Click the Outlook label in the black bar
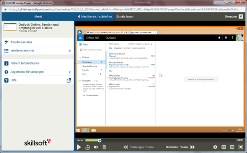 [x=111, y=38]
